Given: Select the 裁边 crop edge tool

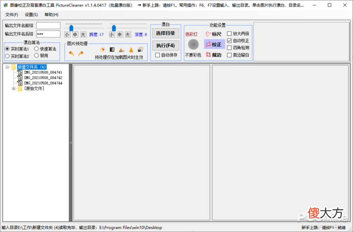Looking at the screenshot, I should click(214, 55).
